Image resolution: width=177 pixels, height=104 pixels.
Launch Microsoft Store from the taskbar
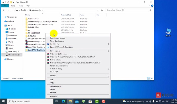(90, 101)
